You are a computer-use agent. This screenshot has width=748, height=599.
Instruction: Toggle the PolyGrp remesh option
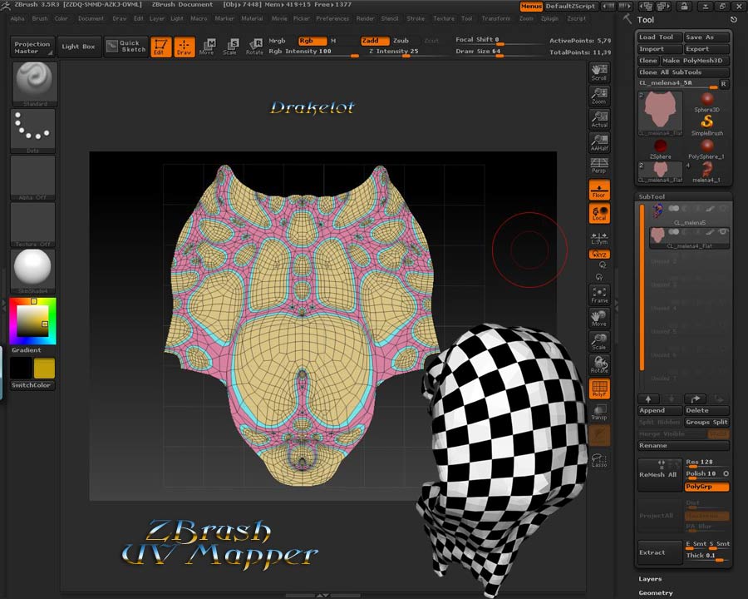tap(707, 486)
